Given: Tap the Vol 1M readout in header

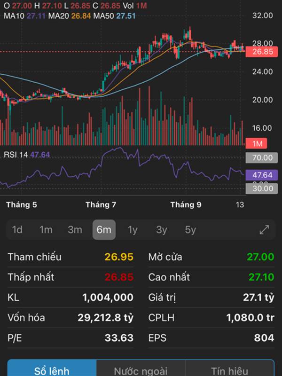Looking at the screenshot, I should pos(135,6).
